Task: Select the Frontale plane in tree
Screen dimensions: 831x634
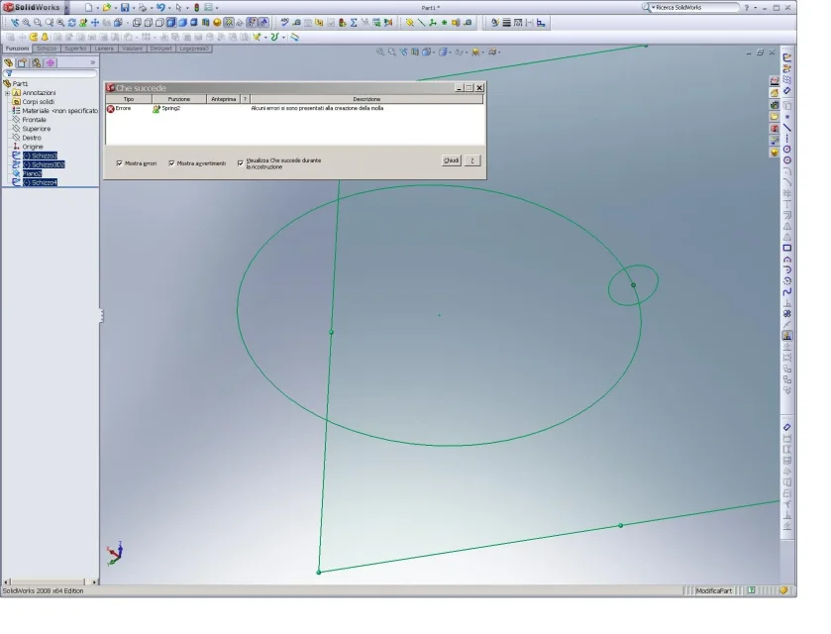Action: (x=34, y=120)
